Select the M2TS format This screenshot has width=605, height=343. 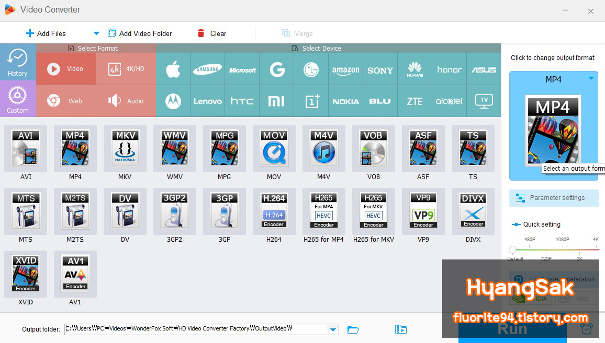[x=75, y=211]
